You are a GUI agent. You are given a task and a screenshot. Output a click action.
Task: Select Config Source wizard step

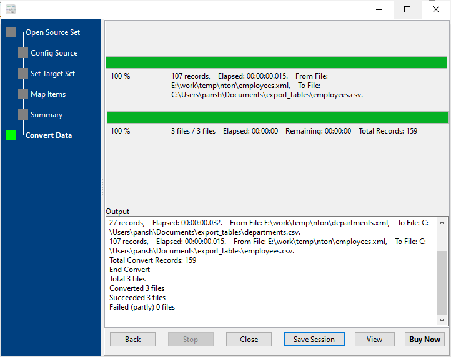coord(54,53)
